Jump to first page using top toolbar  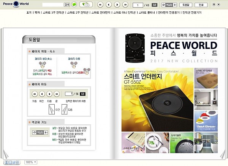pyautogui.click(x=100, y=5)
